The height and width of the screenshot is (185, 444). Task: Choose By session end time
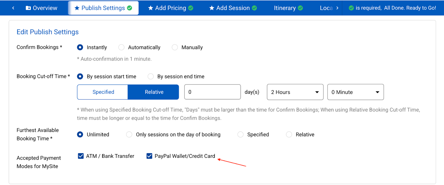pyautogui.click(x=151, y=76)
